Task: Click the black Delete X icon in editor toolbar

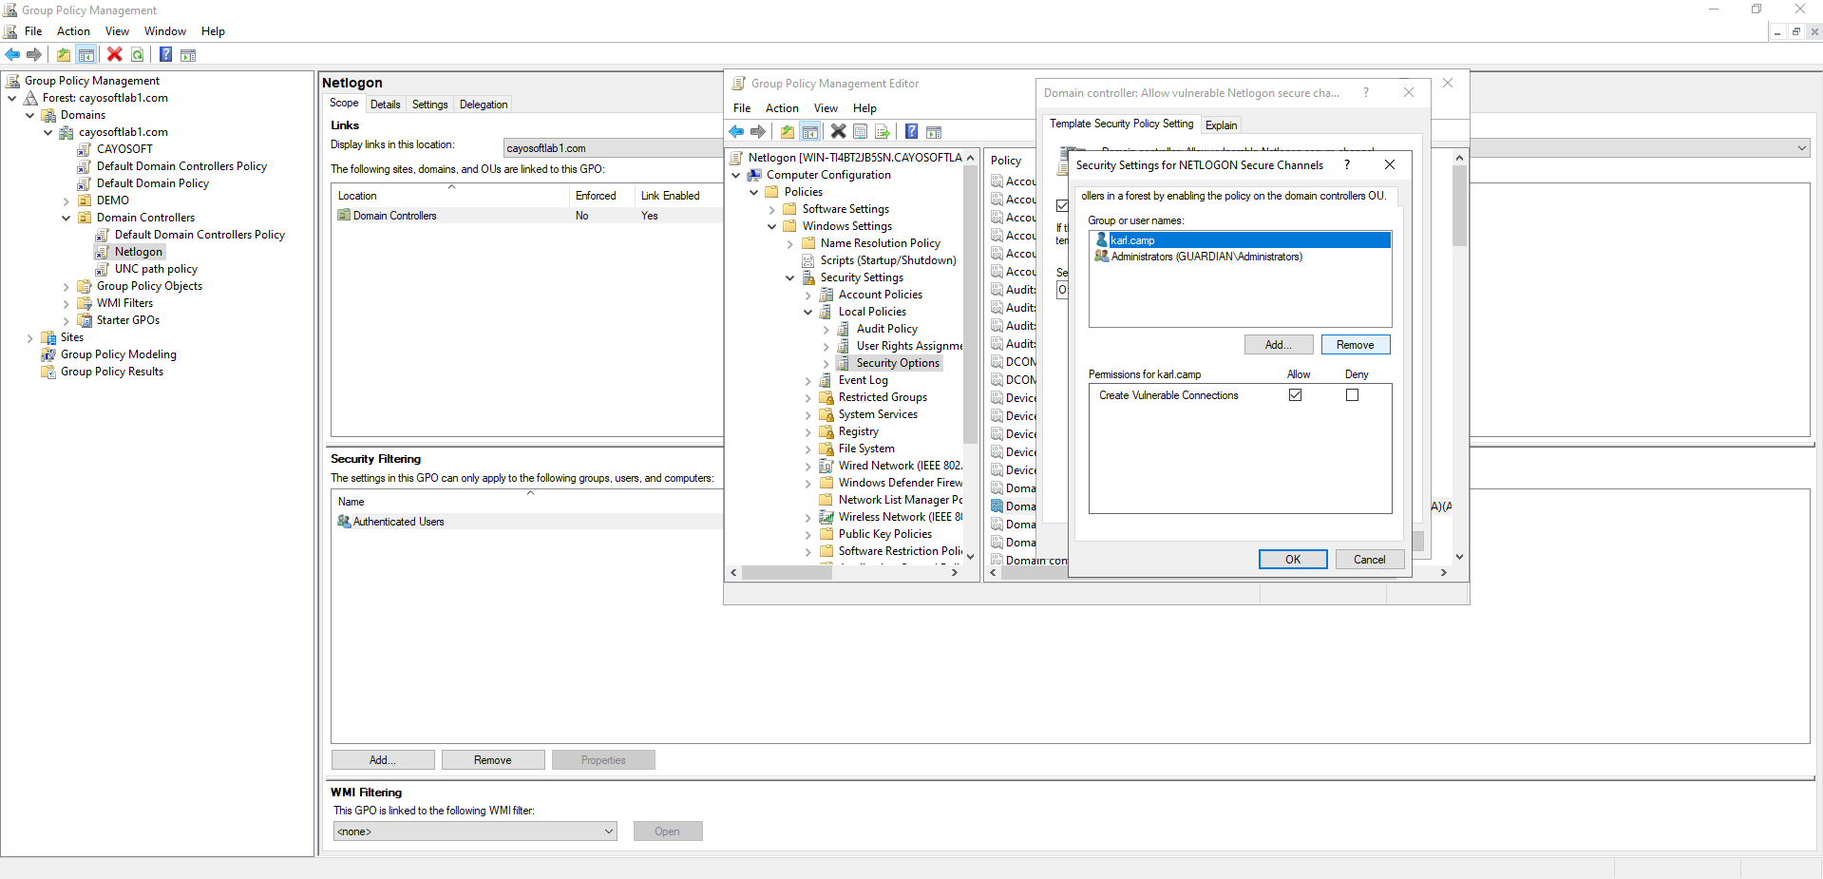Action: point(838,132)
